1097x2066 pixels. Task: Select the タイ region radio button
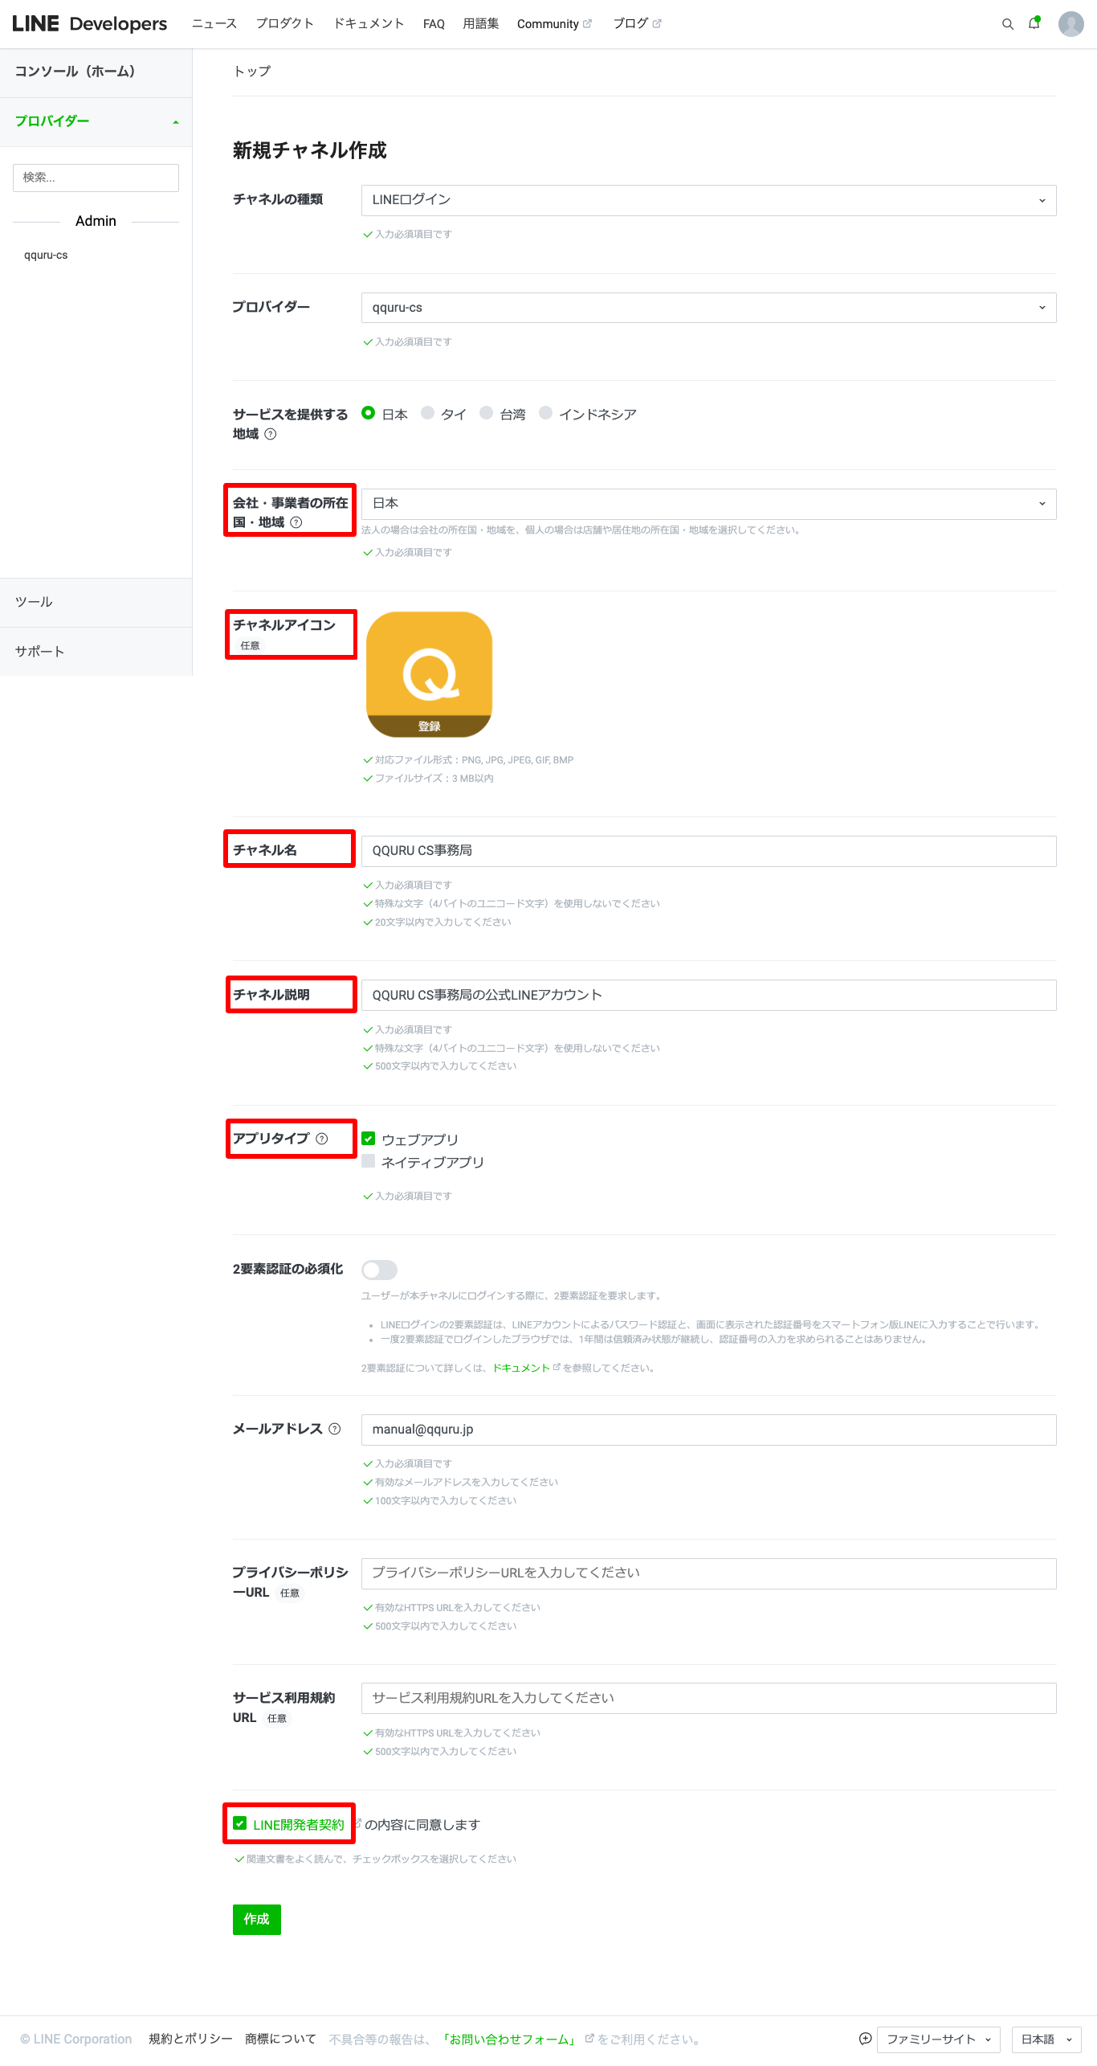coord(428,413)
